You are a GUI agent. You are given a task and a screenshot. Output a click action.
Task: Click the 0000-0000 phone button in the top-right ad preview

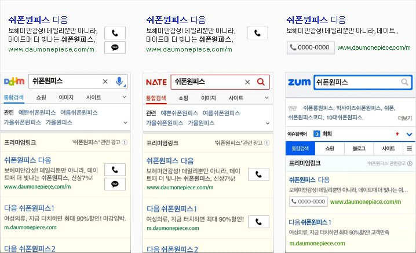coord(311,47)
